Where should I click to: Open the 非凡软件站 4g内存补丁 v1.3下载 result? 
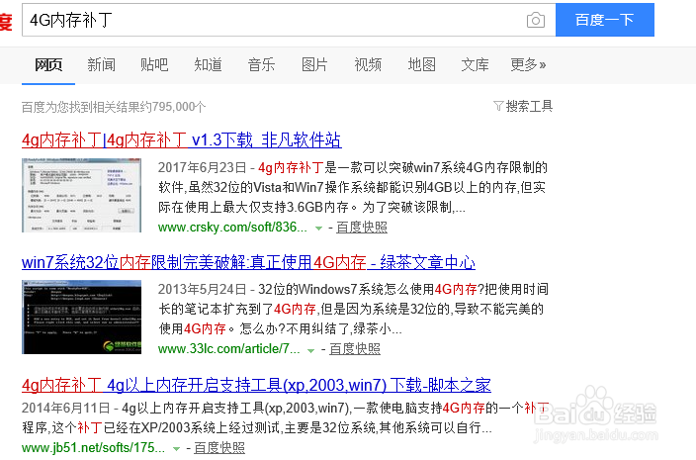tap(182, 139)
